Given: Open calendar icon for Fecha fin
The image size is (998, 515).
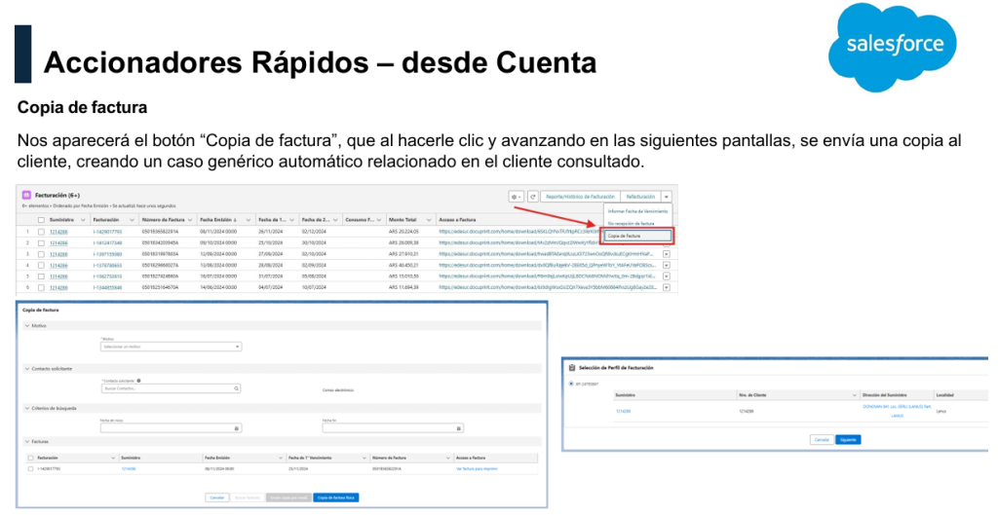Looking at the screenshot, I should pyautogui.click(x=458, y=427).
